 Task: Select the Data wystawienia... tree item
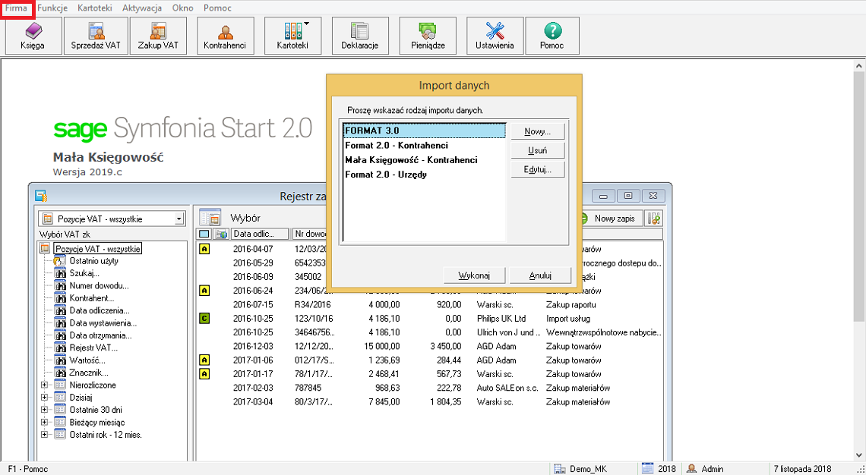100,322
